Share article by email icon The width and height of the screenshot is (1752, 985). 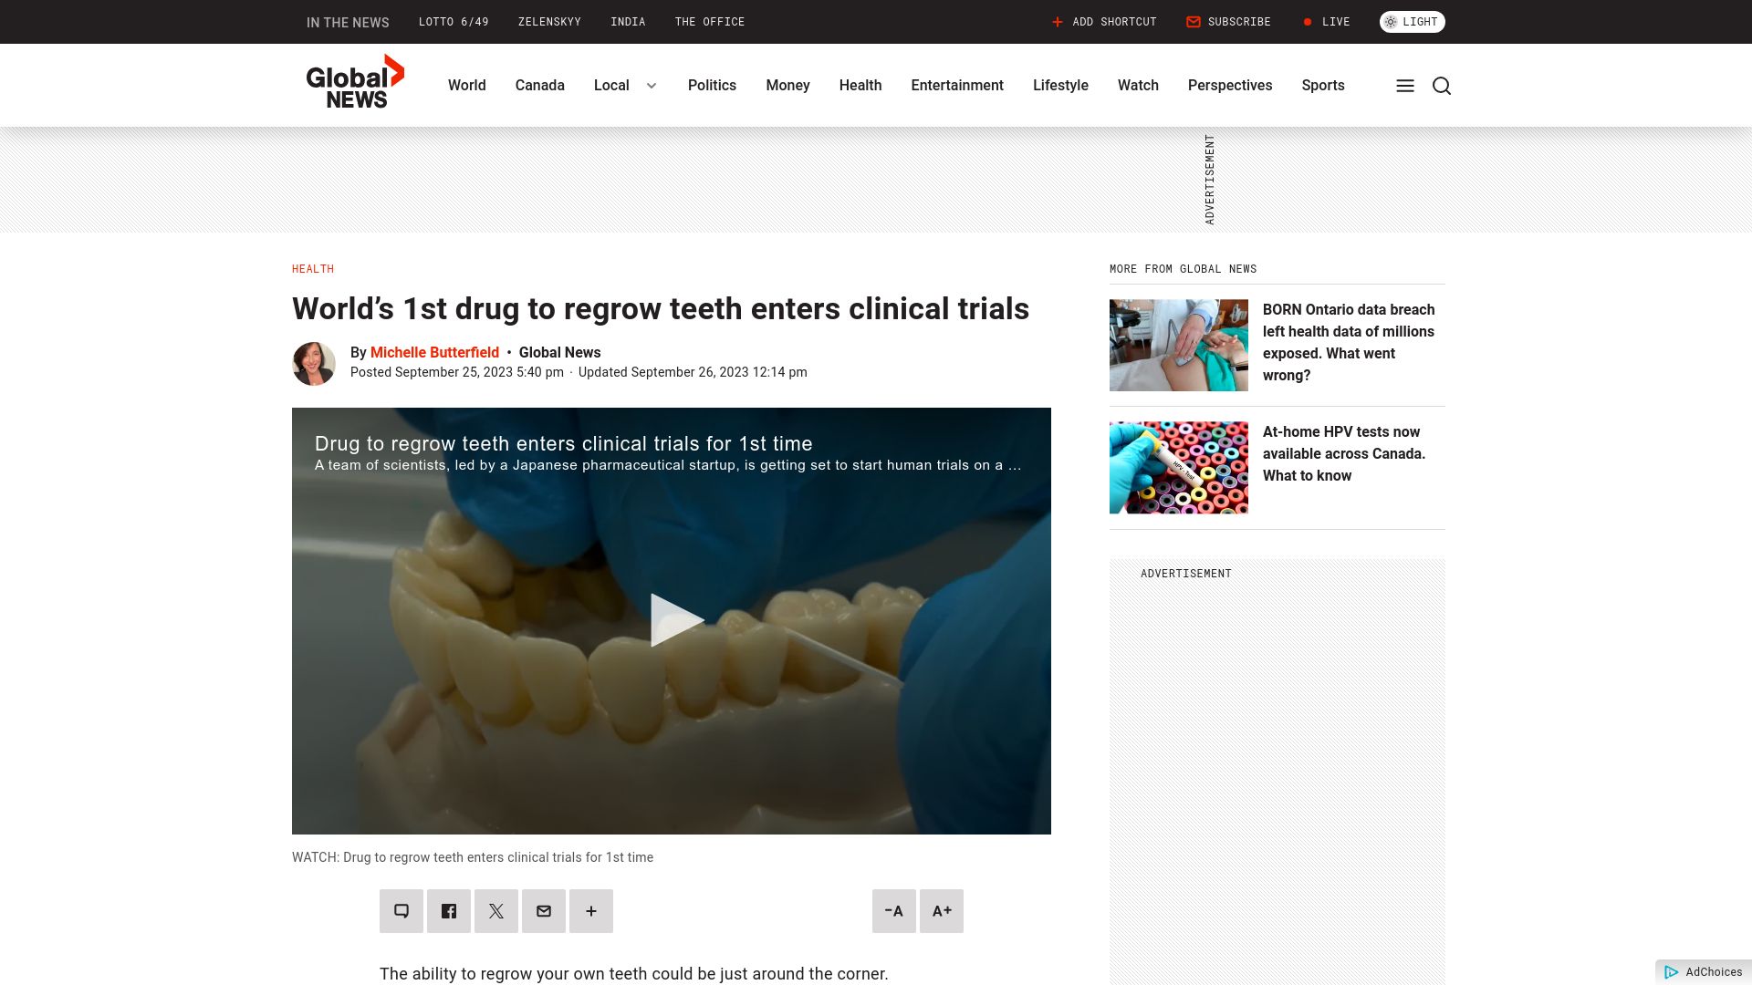click(x=544, y=911)
